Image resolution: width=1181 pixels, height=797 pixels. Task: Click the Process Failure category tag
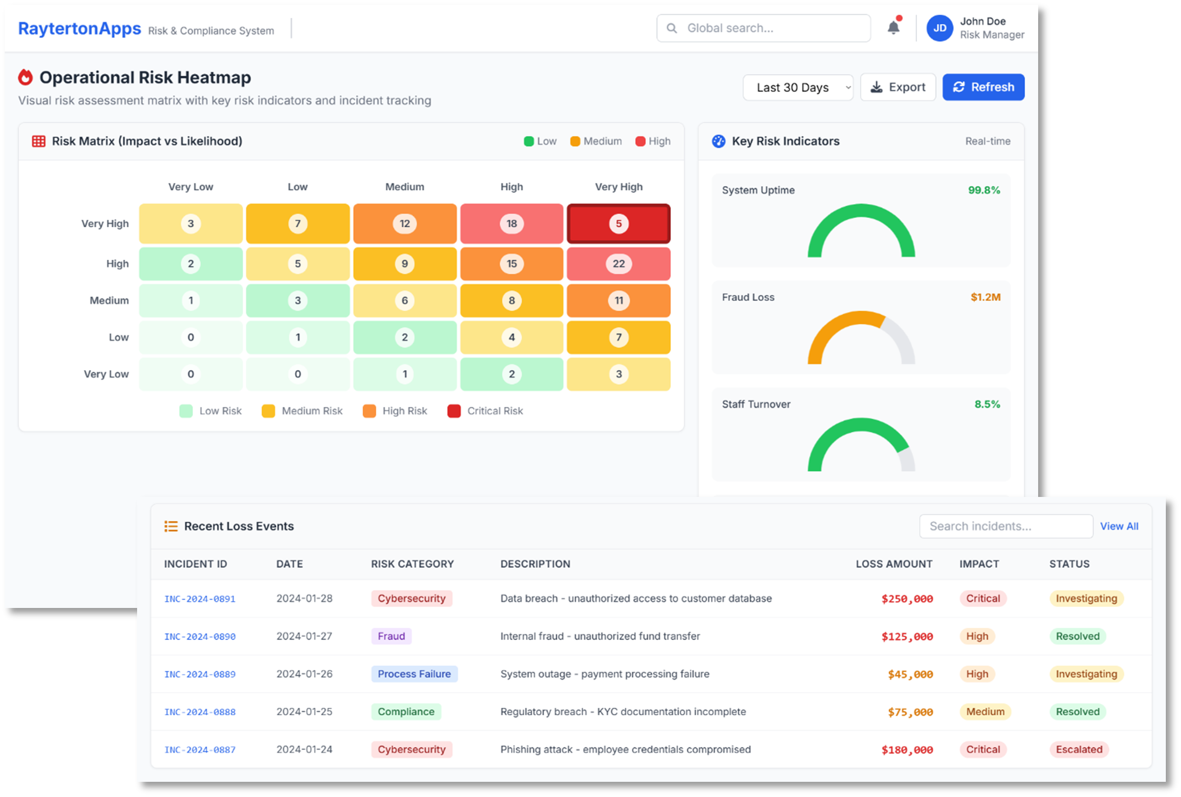414,674
